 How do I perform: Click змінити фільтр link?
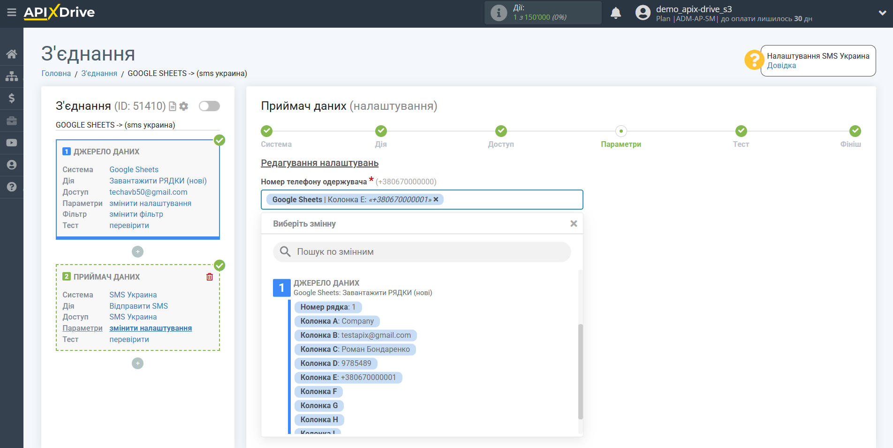click(x=136, y=214)
